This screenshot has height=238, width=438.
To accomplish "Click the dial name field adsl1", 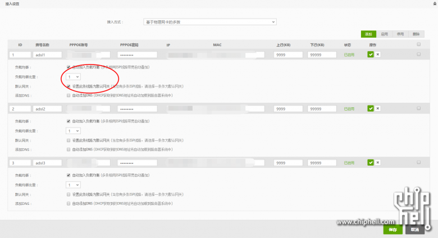I will pyautogui.click(x=47, y=55).
